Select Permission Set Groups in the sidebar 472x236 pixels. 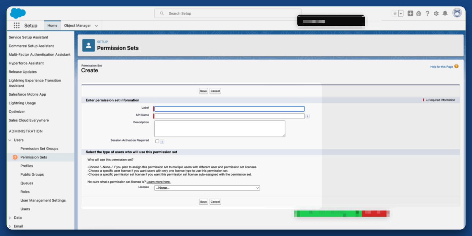coord(39,149)
